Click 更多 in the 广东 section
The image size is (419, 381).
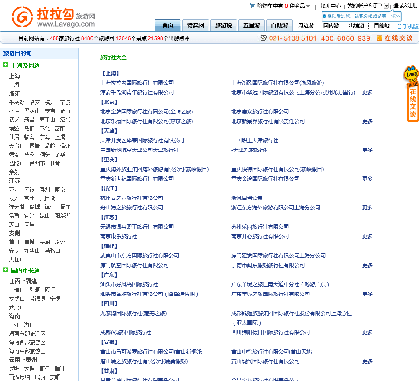click(367, 294)
